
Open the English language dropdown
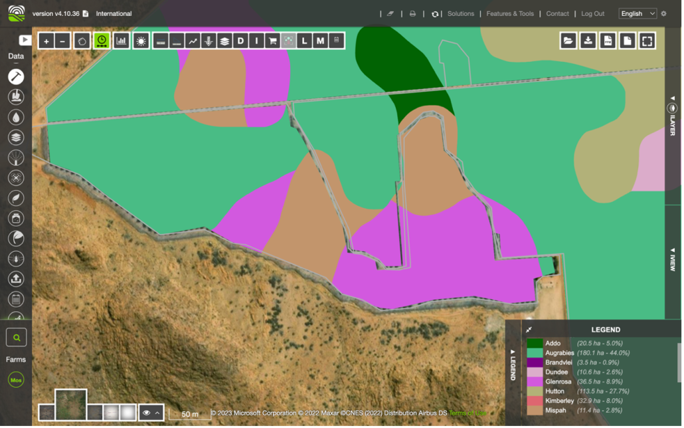[x=636, y=13]
